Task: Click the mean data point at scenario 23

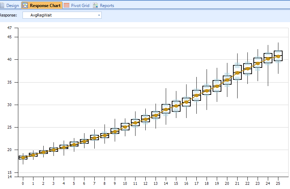Action: (x=258, y=64)
